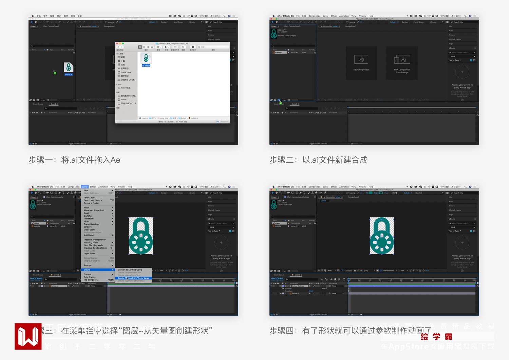Open the Composition menu in step four menu bar
509x360 pixels.
[x=314, y=187]
